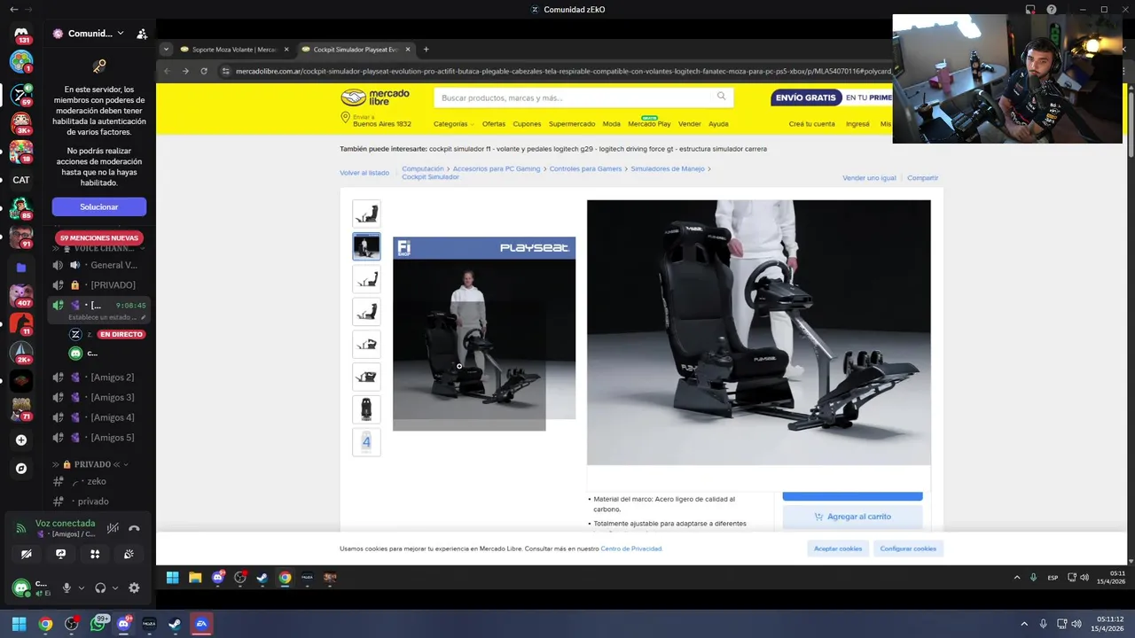This screenshot has height=638, width=1135.
Task: Open the server folder icon
Action: (x=21, y=267)
